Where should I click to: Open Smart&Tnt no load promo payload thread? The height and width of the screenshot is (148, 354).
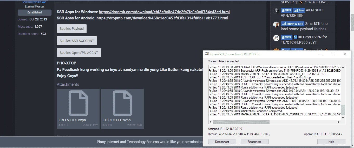pos(304,26)
